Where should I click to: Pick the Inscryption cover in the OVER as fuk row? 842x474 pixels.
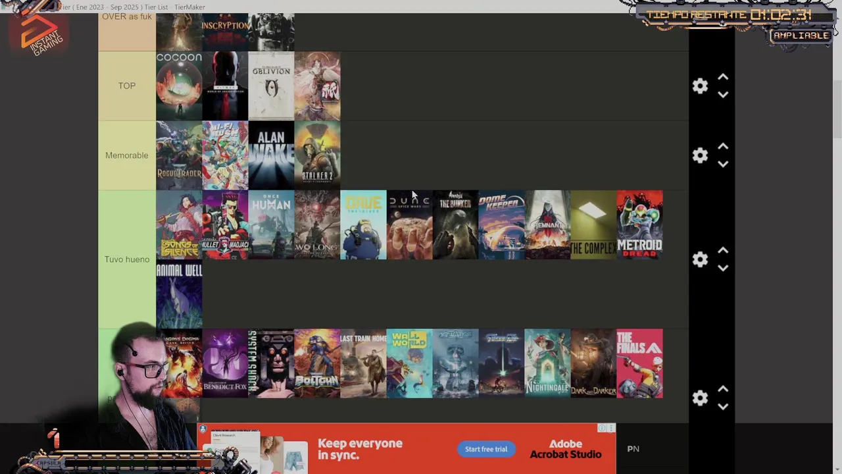(225, 32)
